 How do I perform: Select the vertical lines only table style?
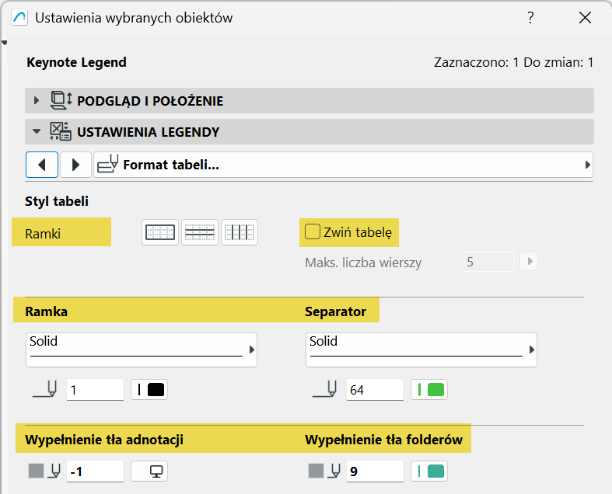240,232
